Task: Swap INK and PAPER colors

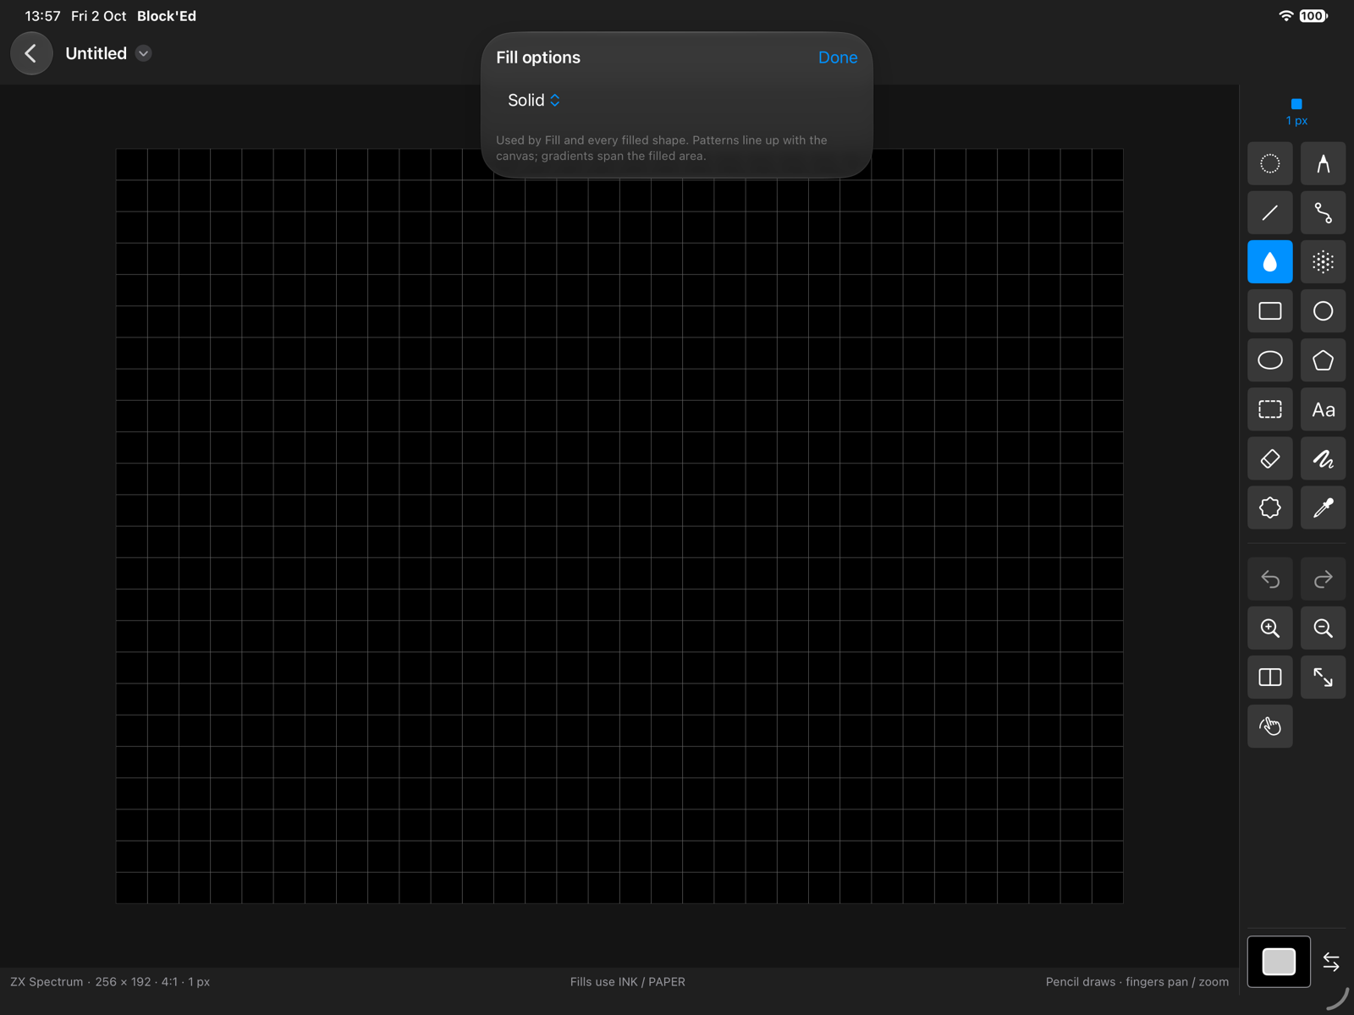Action: 1330,962
